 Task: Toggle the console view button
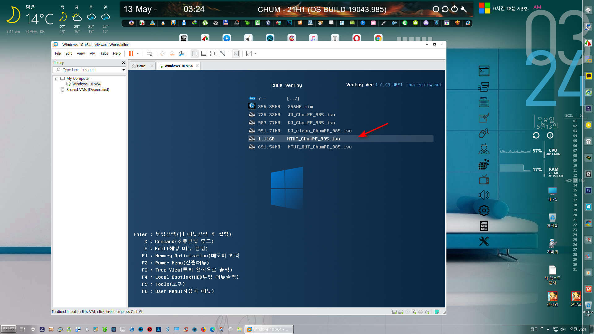point(236,54)
